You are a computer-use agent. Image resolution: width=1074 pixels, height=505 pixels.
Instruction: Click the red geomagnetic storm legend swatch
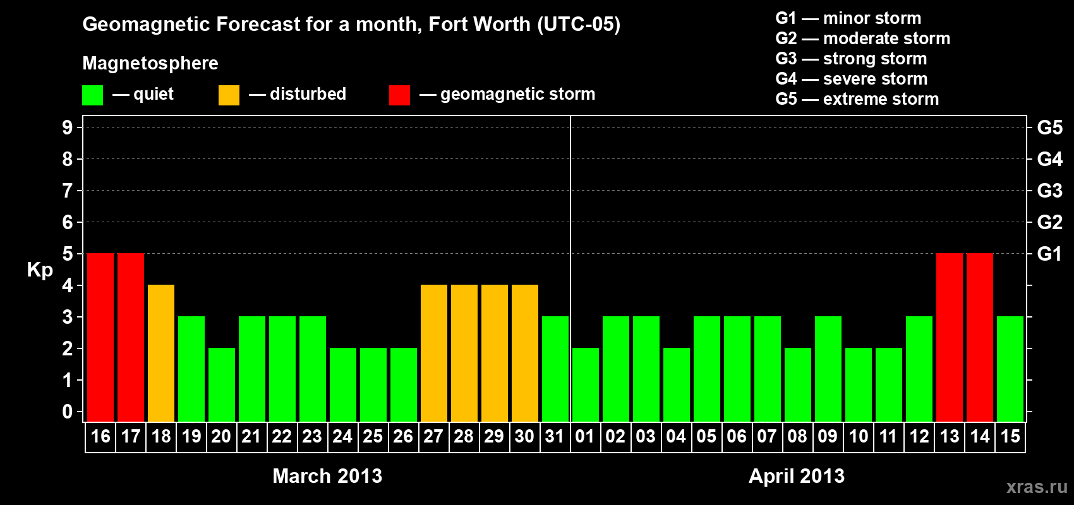399,95
